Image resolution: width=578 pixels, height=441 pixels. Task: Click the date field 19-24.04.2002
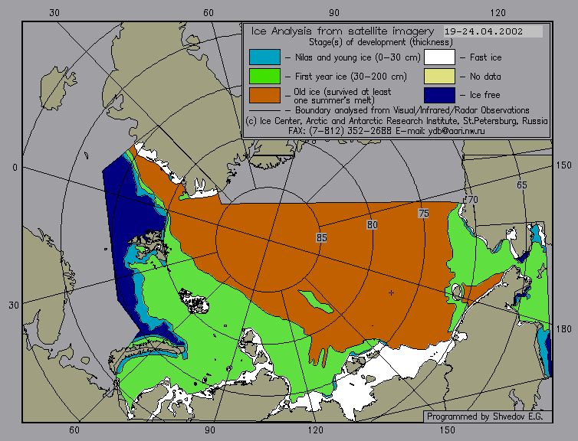(493, 31)
